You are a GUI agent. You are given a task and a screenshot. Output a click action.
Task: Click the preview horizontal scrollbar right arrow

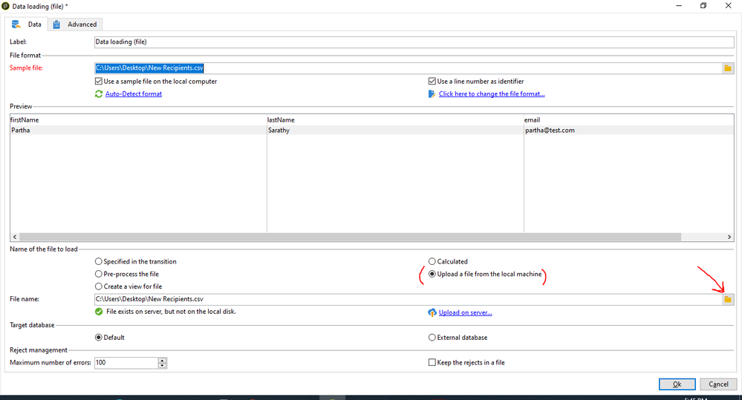(729, 237)
